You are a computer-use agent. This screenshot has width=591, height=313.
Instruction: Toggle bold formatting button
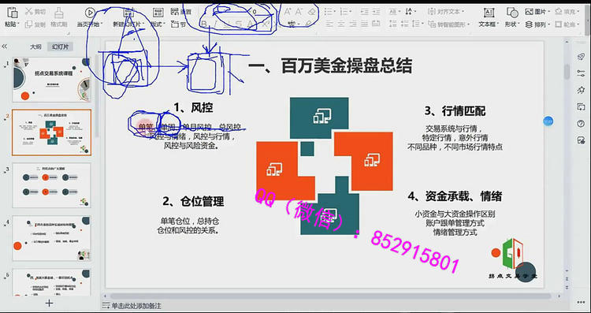click(x=204, y=24)
